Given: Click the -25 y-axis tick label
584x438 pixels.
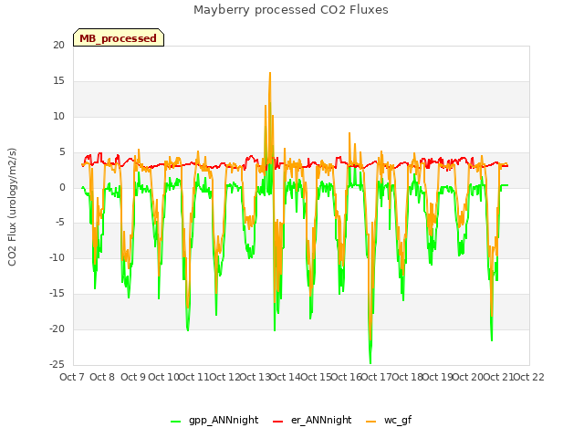Looking at the screenshot, I should [x=57, y=364].
